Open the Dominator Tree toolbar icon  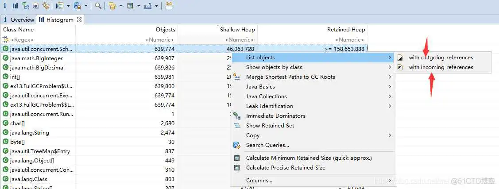(x=25, y=6)
